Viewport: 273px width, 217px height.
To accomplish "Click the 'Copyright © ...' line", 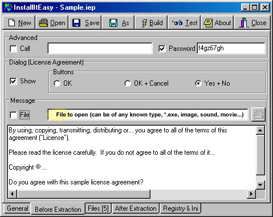I will (28, 167).
